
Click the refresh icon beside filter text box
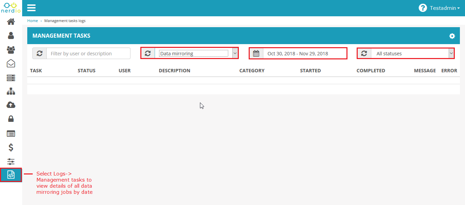[x=40, y=53]
